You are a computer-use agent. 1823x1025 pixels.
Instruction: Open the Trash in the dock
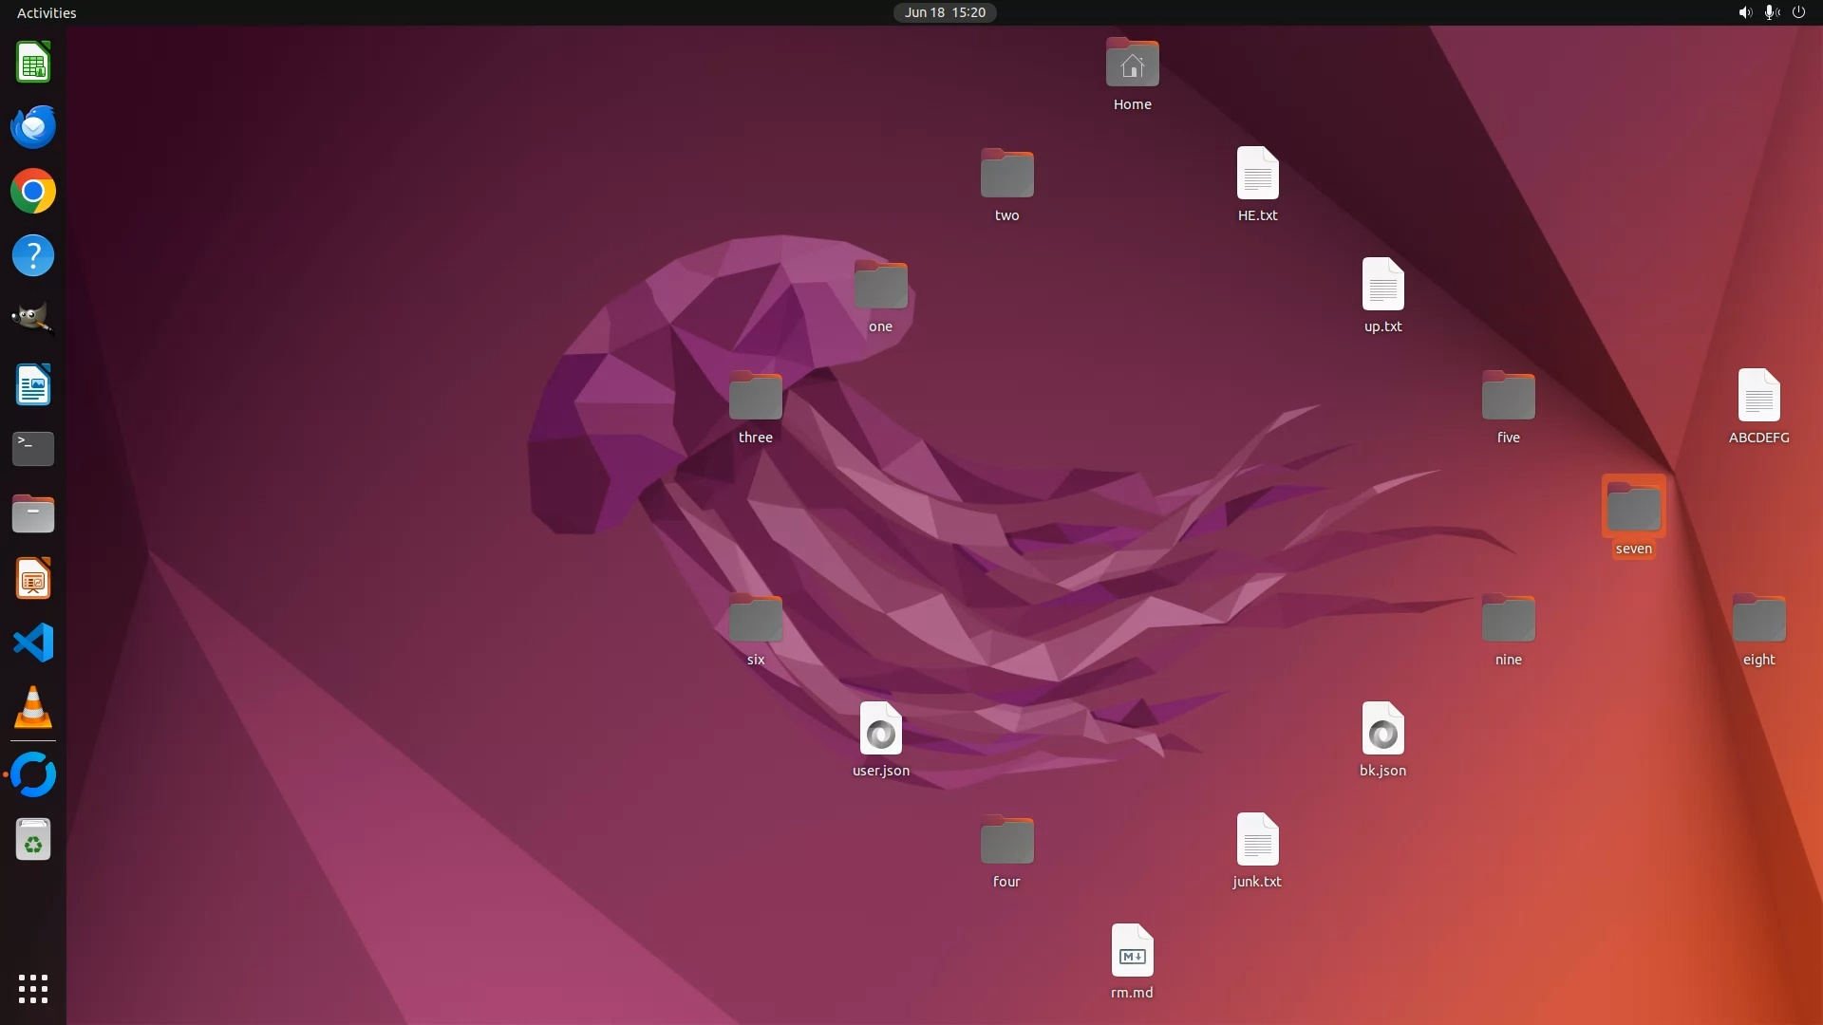click(33, 841)
